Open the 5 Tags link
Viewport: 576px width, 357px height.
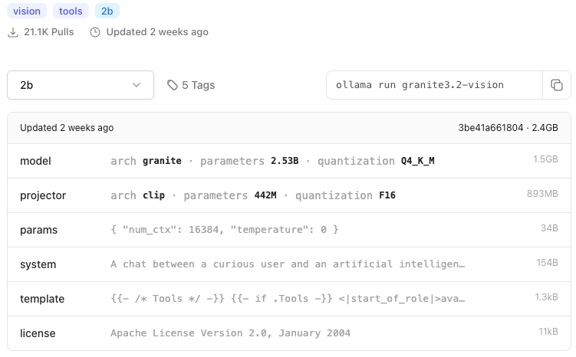(191, 85)
